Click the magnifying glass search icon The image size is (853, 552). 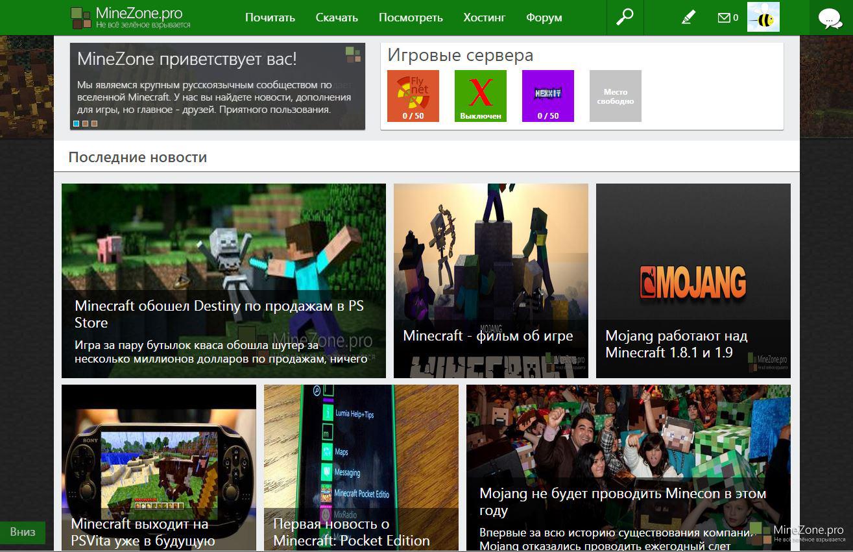(x=625, y=18)
